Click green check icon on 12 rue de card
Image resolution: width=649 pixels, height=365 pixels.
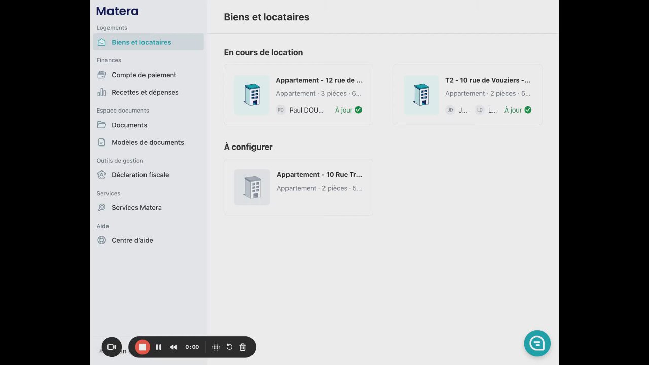[358, 110]
